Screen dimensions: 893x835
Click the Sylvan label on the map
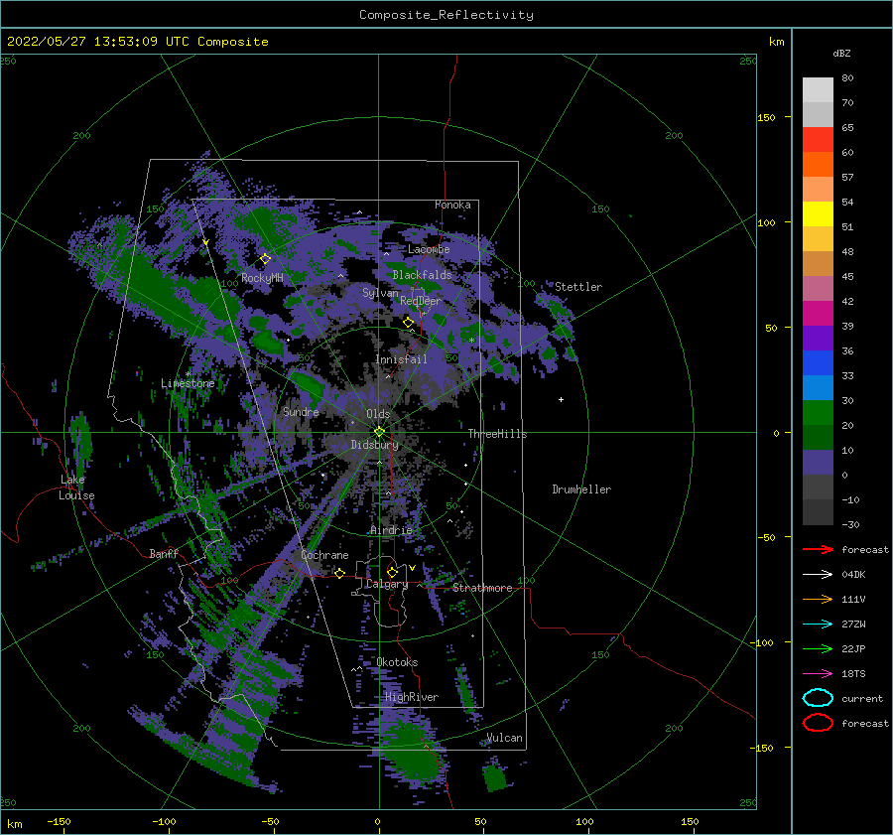380,293
